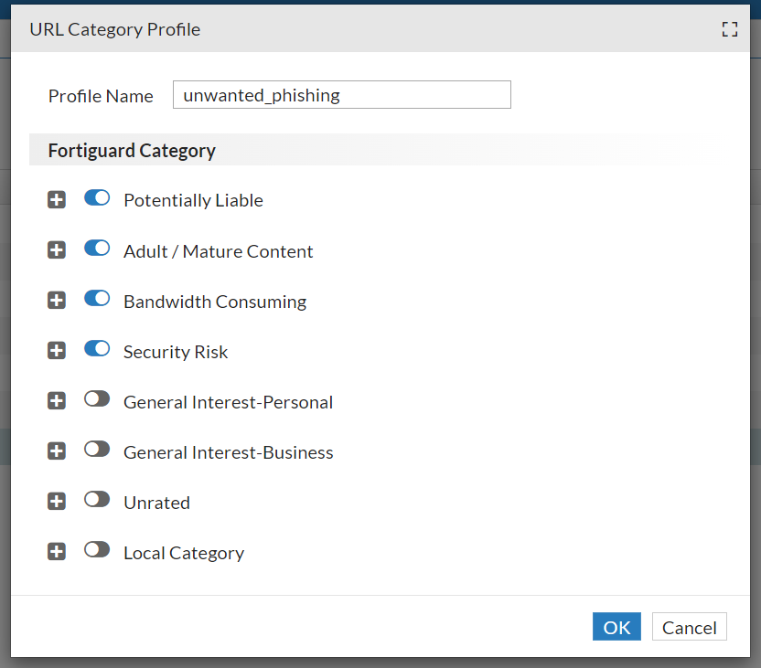Expand the Security Risk category
This screenshot has width=761, height=668.
(57, 351)
